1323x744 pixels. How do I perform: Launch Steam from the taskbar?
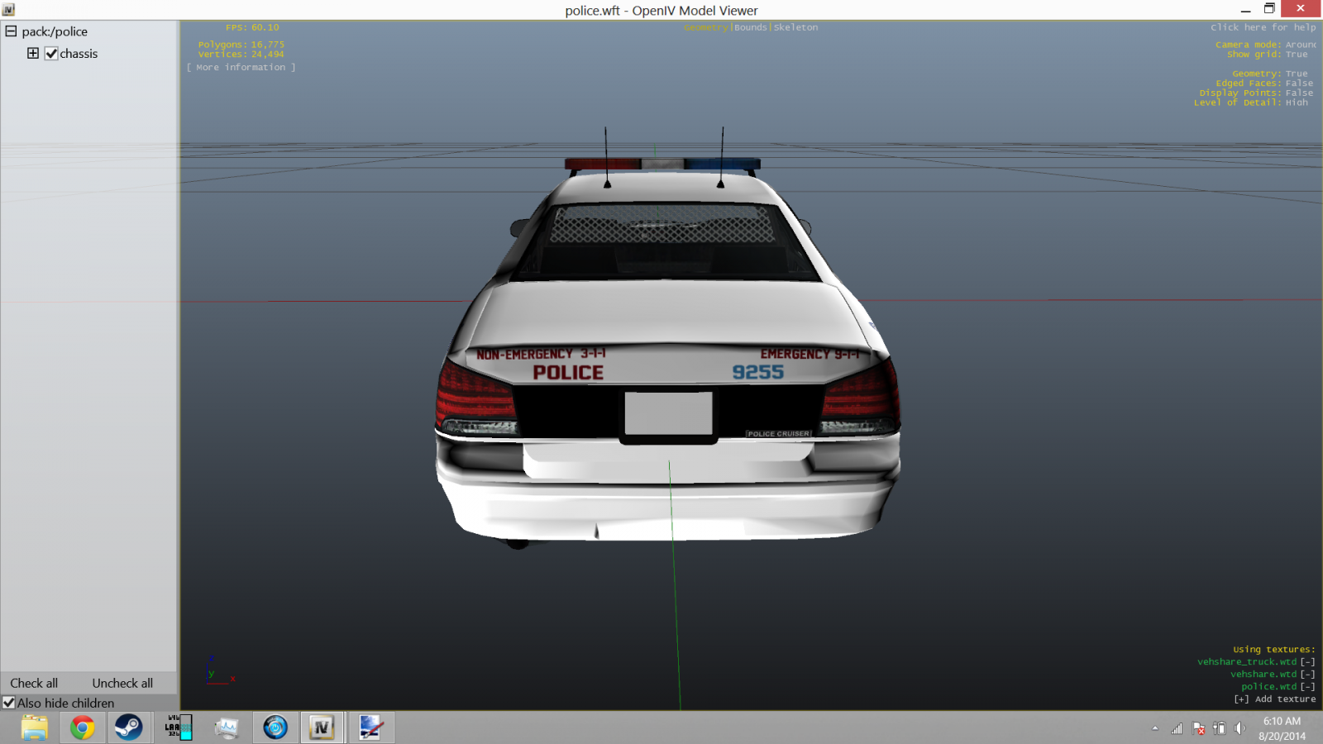[128, 727]
